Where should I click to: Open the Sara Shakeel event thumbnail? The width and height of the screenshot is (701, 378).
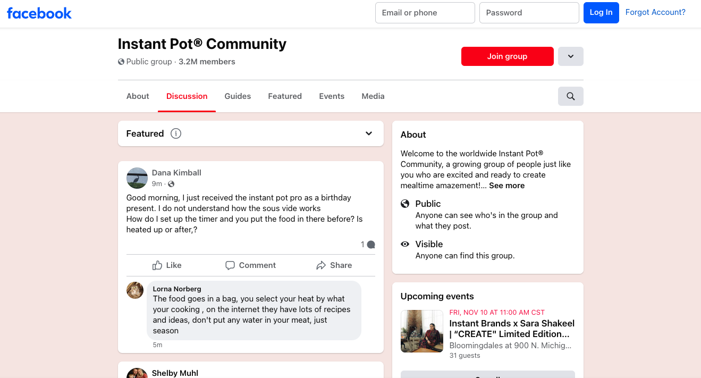coord(422,331)
